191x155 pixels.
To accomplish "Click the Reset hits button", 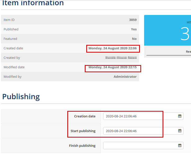I will [x=169, y=52].
